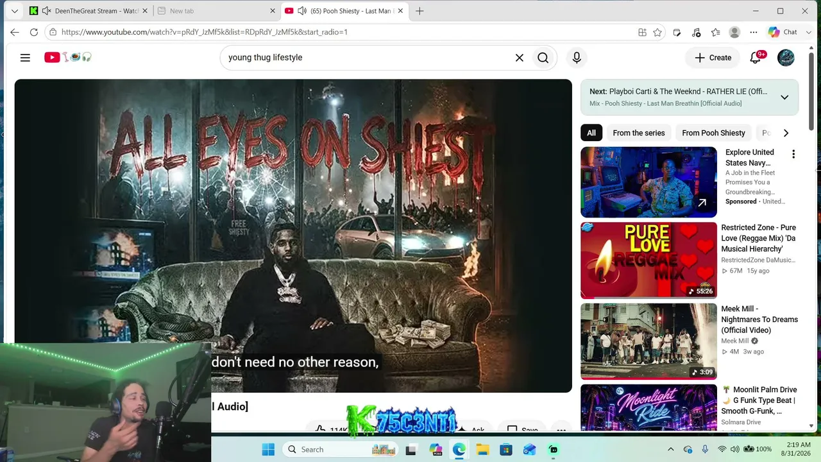
Task: Open more options for Navy ad
Action: pyautogui.click(x=793, y=154)
